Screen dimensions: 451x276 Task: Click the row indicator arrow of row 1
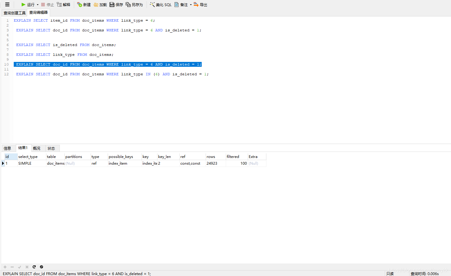3,163
